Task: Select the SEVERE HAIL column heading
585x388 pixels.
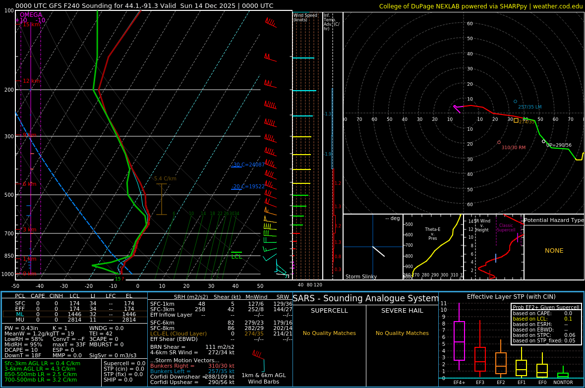Action: click(x=402, y=310)
